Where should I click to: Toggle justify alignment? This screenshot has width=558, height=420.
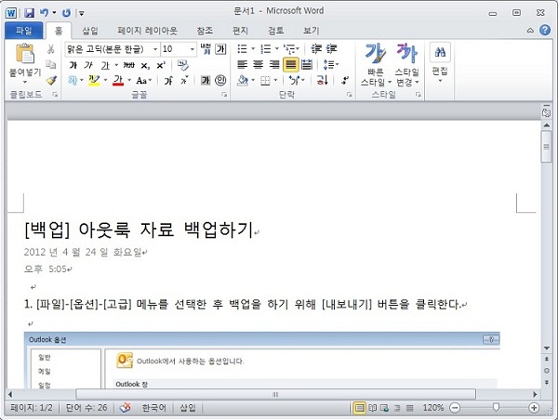click(291, 65)
